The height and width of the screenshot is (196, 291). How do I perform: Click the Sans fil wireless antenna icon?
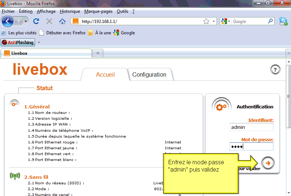coord(15,176)
